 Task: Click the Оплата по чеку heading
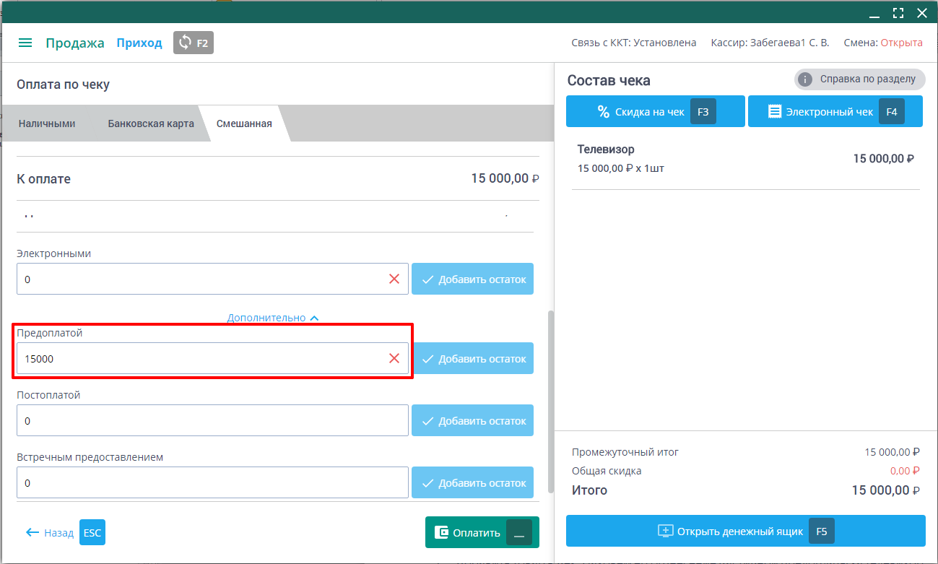(63, 84)
